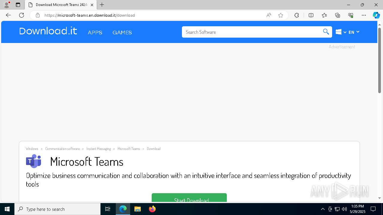Click the Microsoft Teams heading text
Image resolution: width=383 pixels, height=215 pixels.
click(87, 162)
